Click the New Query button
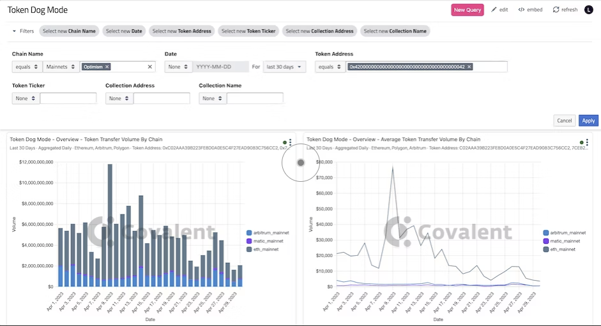This screenshot has height=326, width=601. coord(468,10)
